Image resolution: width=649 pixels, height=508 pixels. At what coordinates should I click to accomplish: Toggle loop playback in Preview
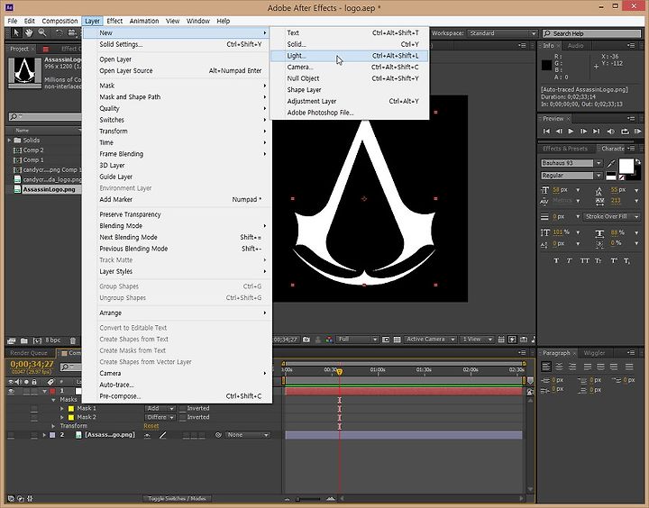pyautogui.click(x=625, y=132)
